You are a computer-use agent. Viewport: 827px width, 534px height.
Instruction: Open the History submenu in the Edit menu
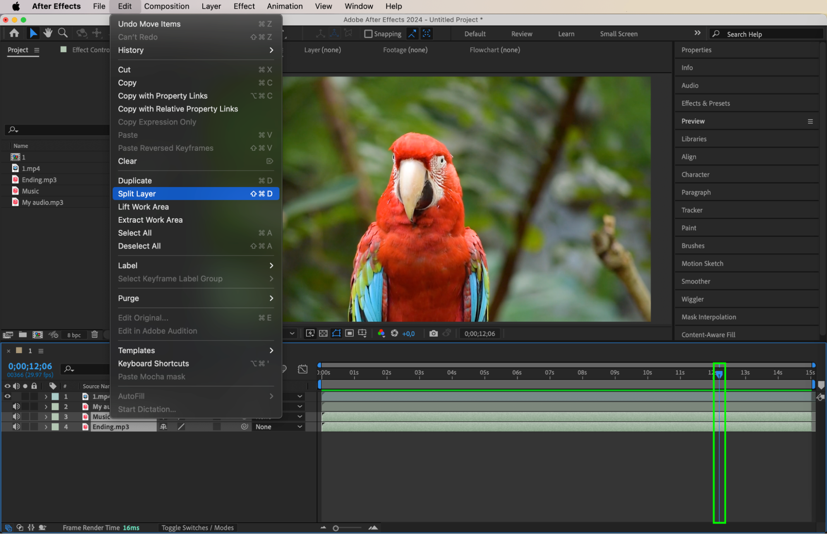pyautogui.click(x=131, y=50)
